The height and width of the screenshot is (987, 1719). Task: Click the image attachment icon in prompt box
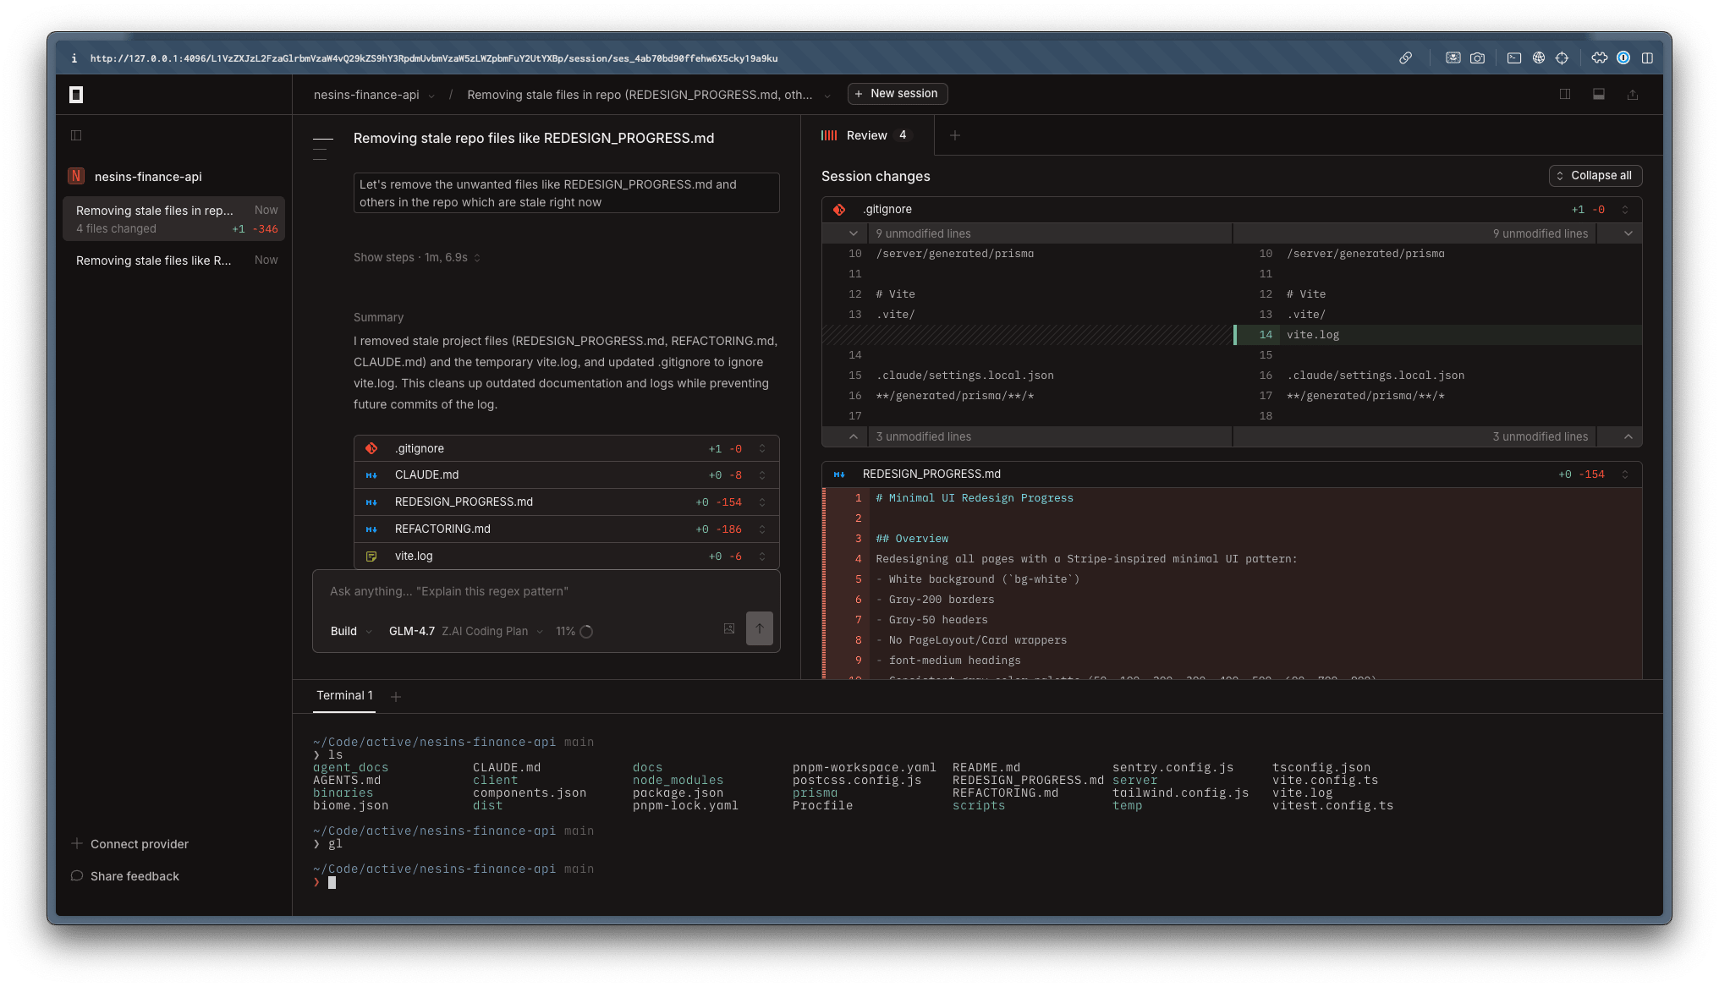(729, 628)
